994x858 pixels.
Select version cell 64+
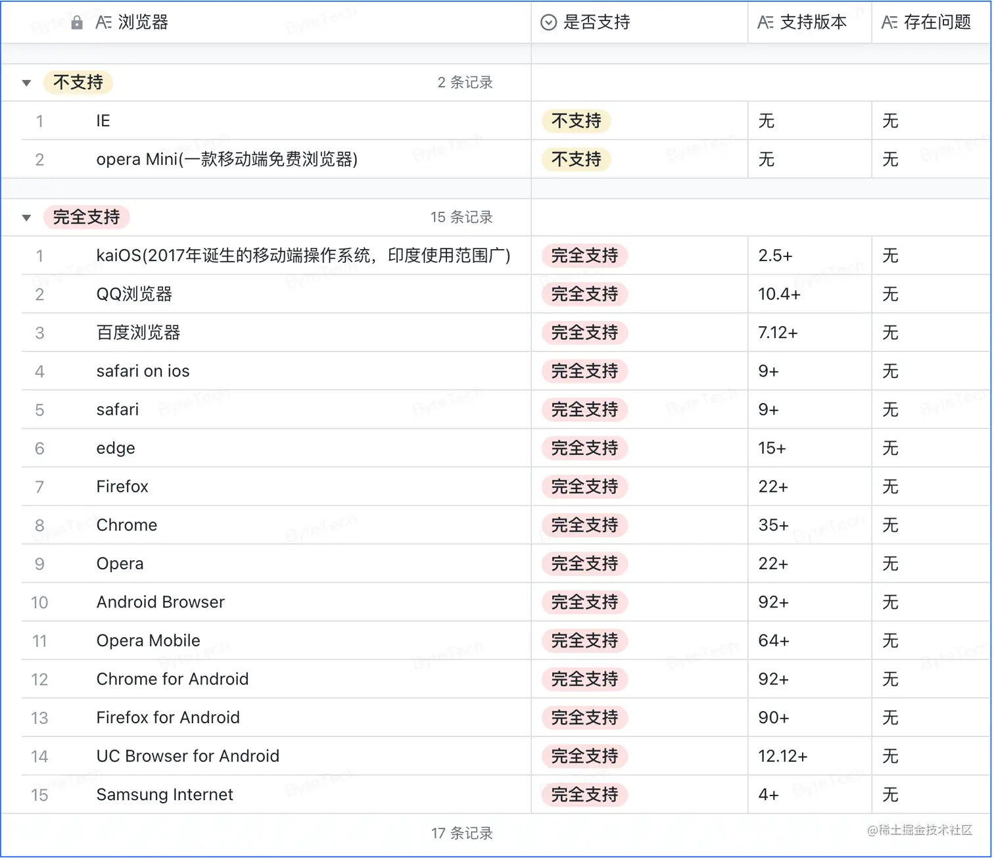(x=810, y=641)
